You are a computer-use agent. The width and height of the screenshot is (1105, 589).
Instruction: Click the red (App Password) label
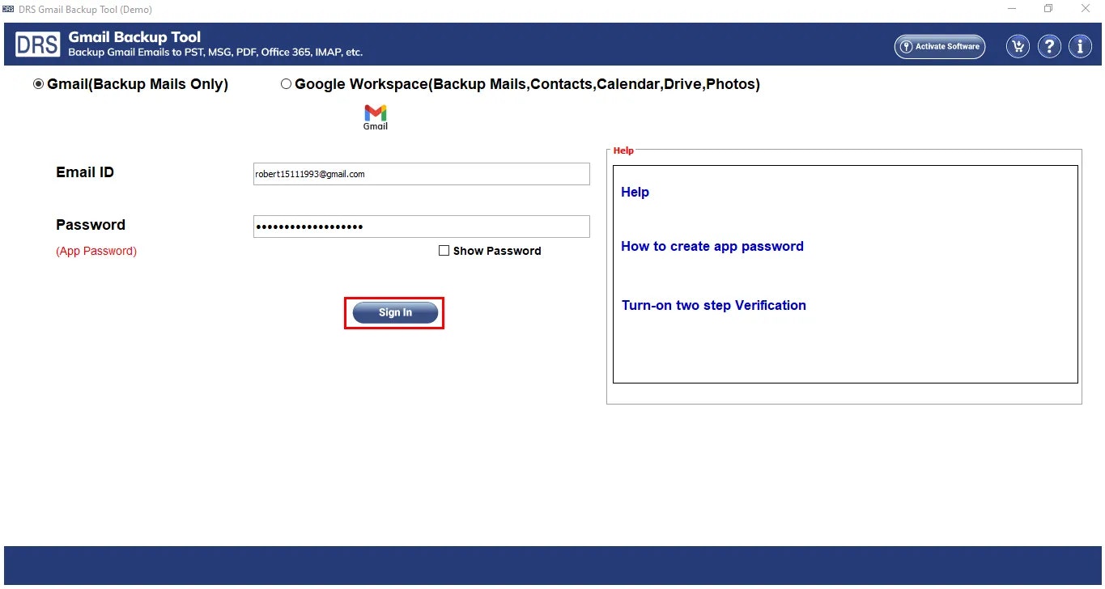click(96, 251)
